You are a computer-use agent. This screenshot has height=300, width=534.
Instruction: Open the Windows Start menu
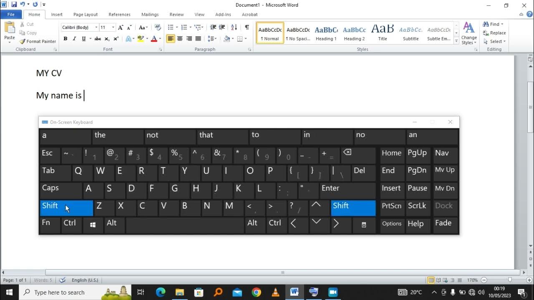[x=9, y=292]
